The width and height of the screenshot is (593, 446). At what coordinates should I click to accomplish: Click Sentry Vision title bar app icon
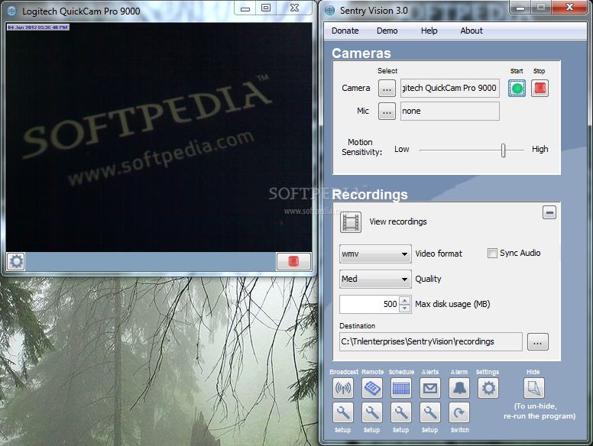click(330, 11)
